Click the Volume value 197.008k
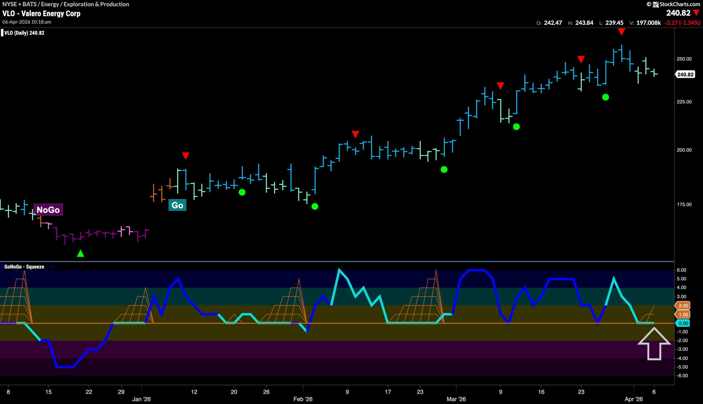703x404 pixels. pyautogui.click(x=649, y=23)
